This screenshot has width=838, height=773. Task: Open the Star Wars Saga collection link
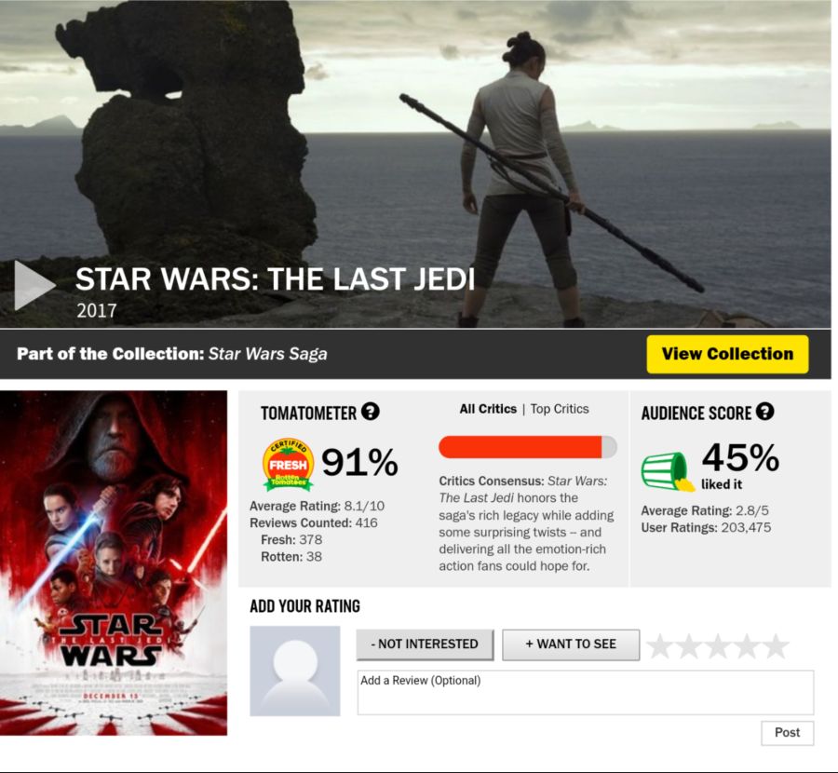(x=268, y=354)
